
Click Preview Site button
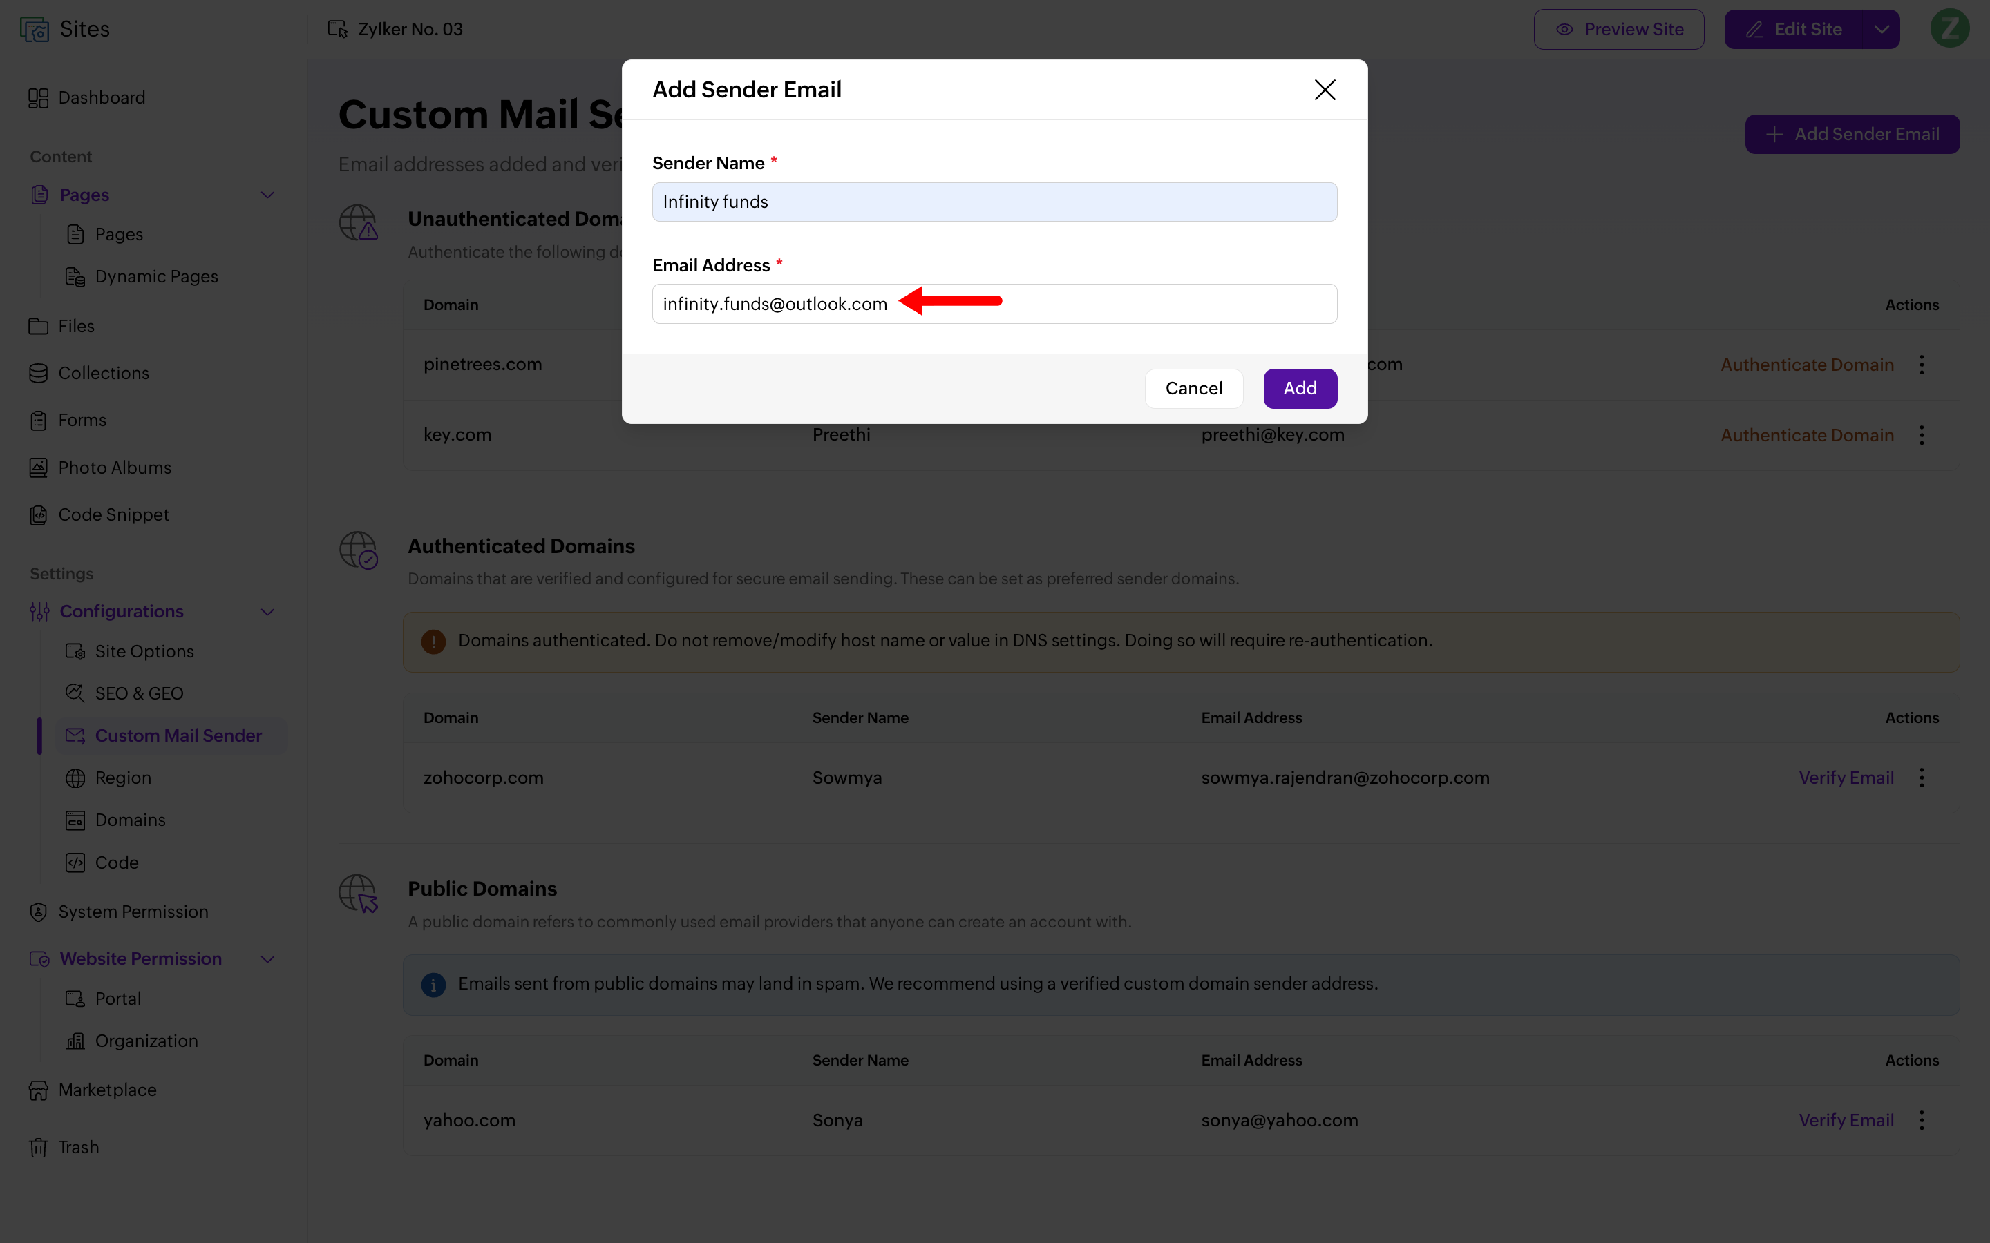click(1618, 30)
